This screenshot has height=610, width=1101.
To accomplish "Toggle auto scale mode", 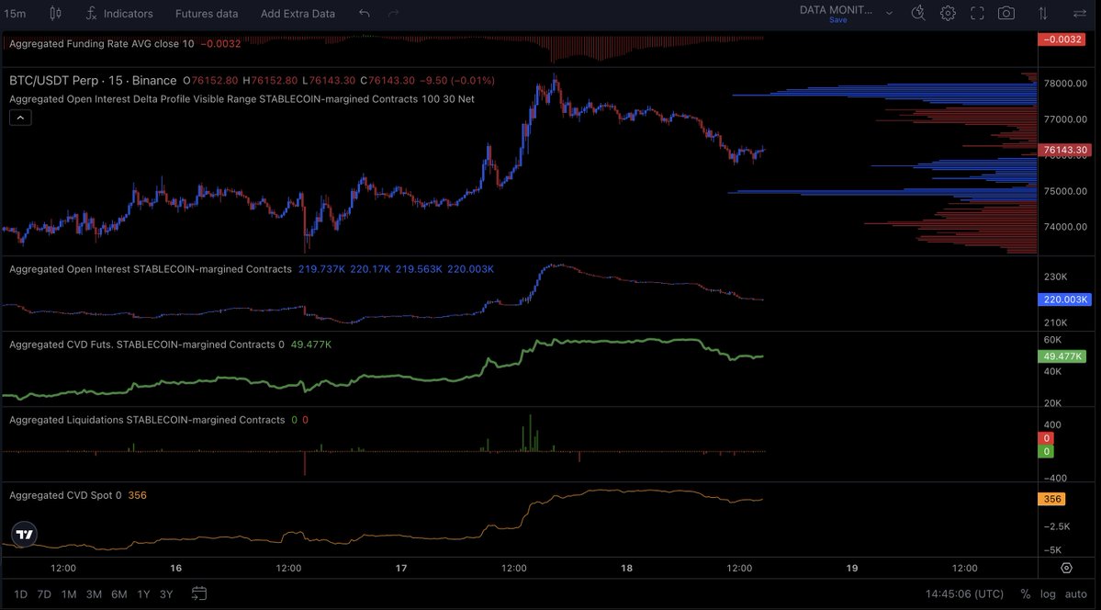I will (x=1075, y=594).
